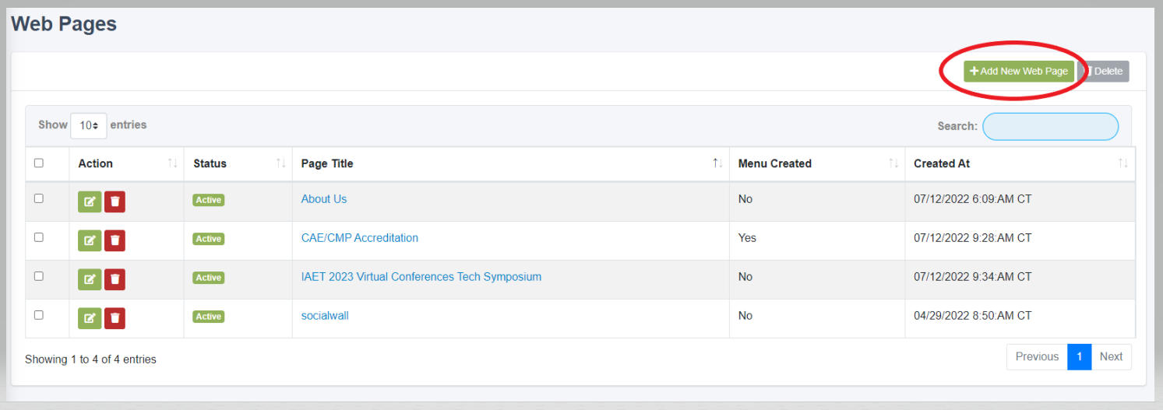Click the edit icon for About Us
The height and width of the screenshot is (410, 1163).
click(x=90, y=201)
